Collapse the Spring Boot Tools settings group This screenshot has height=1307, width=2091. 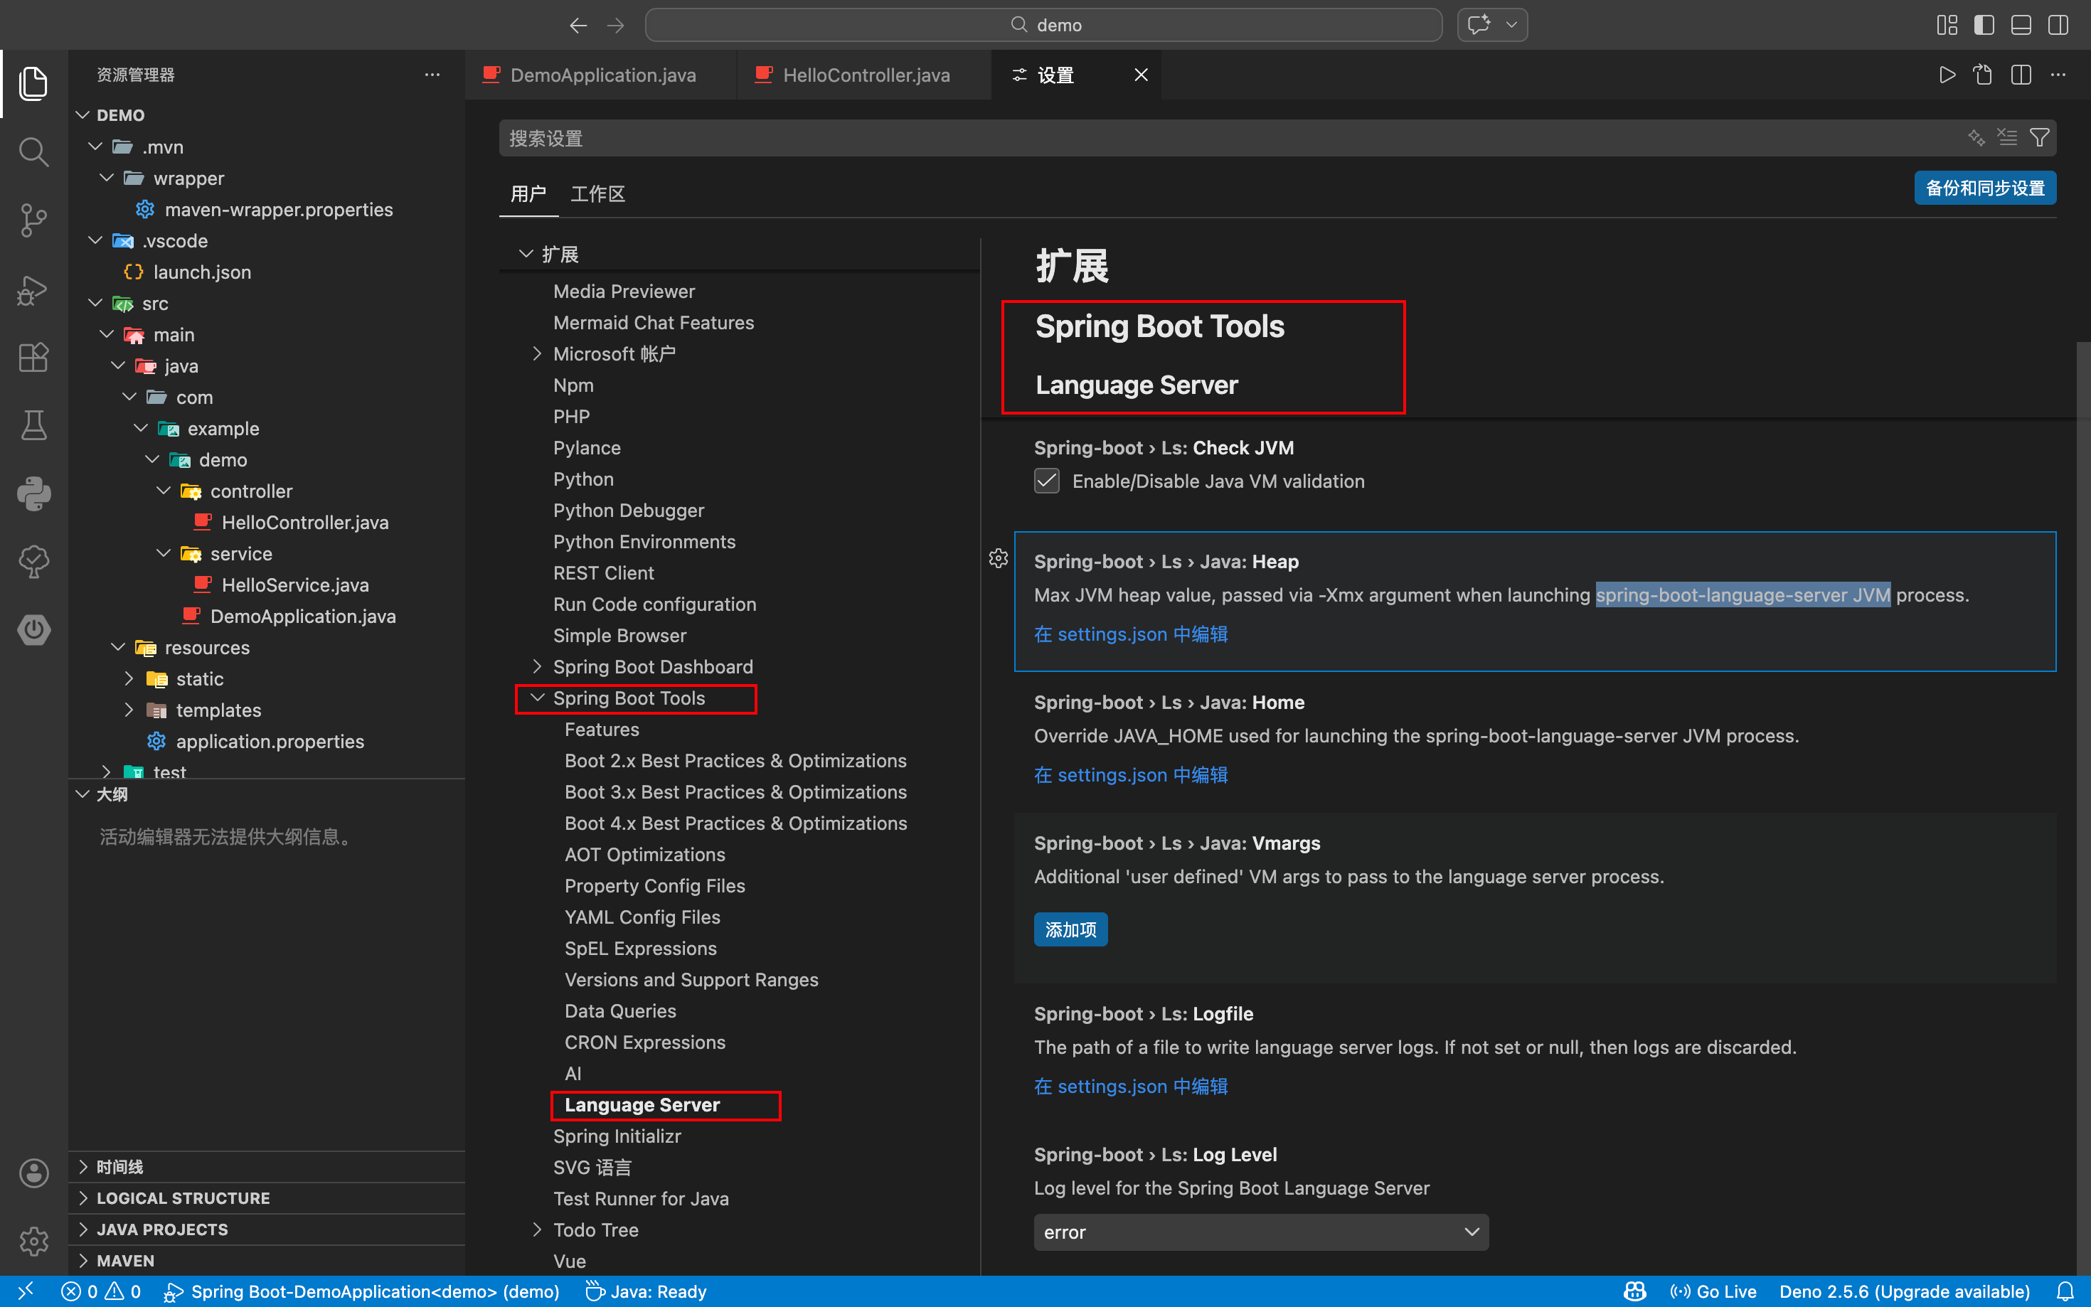pos(537,698)
